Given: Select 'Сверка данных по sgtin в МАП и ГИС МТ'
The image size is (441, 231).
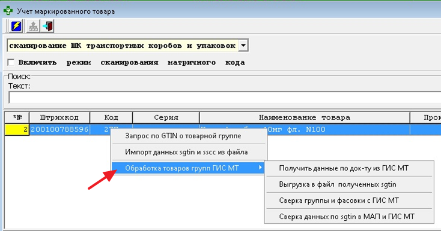Looking at the screenshot, I should tap(349, 217).
